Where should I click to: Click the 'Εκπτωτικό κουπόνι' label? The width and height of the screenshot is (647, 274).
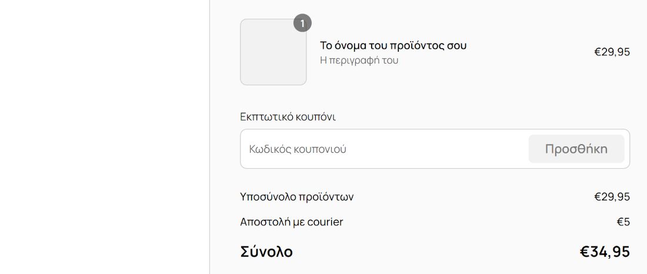[288, 116]
